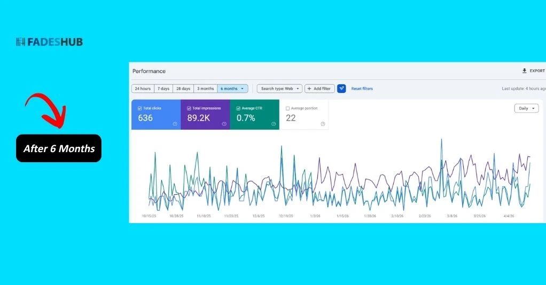The width and height of the screenshot is (546, 285).
Task: Click the Reset filters link
Action: point(362,89)
